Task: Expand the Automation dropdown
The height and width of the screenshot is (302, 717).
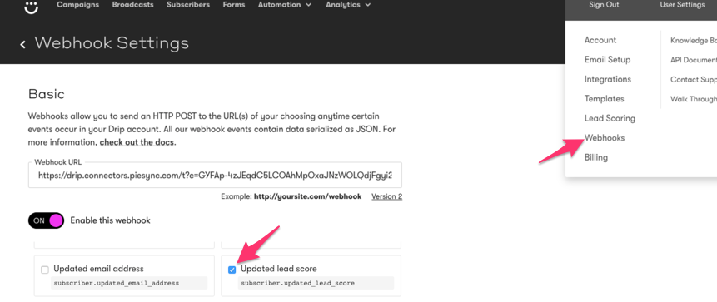Action: 285,5
